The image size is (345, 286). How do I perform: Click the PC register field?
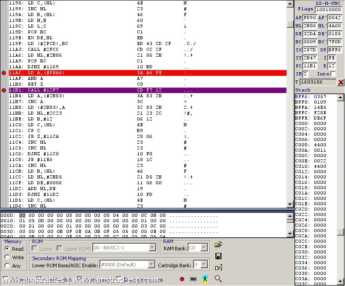(309, 66)
